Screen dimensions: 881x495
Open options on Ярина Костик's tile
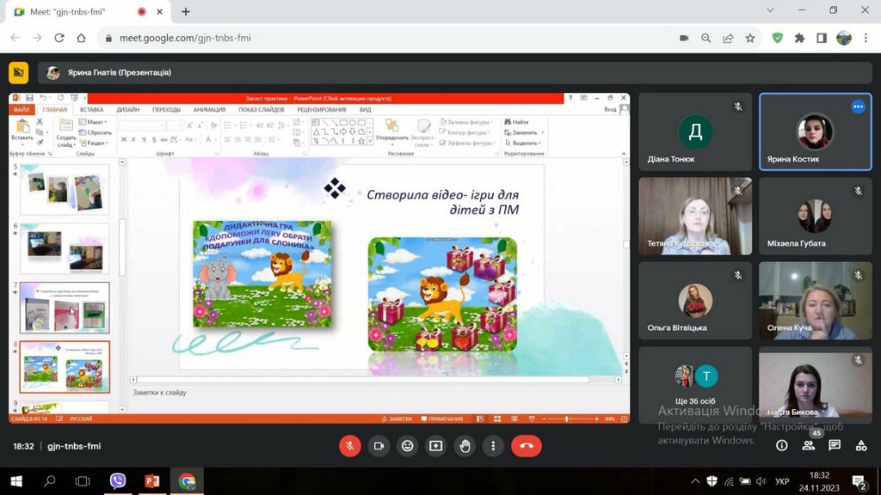(857, 107)
